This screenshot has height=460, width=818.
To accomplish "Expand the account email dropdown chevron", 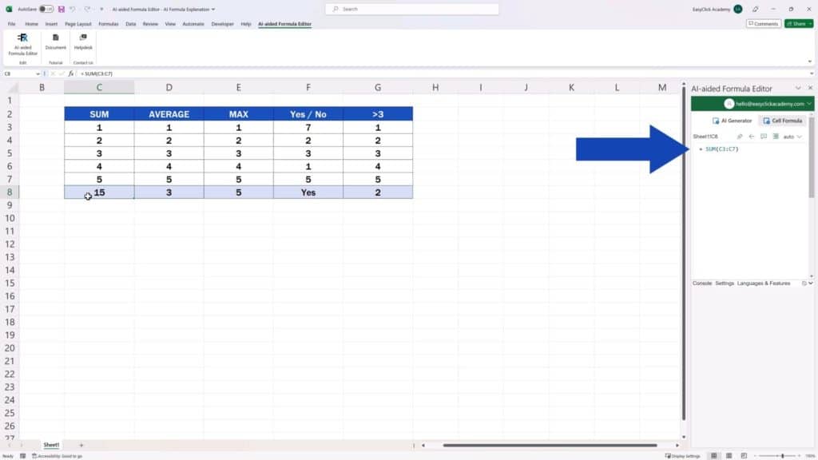I will tap(809, 104).
